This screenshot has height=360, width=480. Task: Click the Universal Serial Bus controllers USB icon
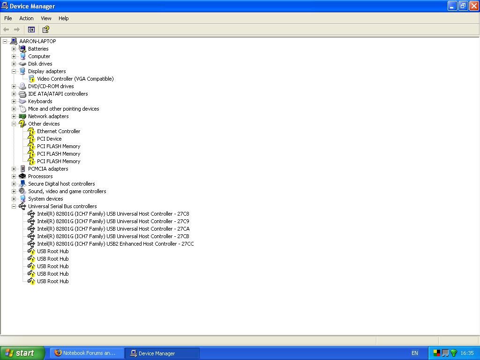(22, 206)
